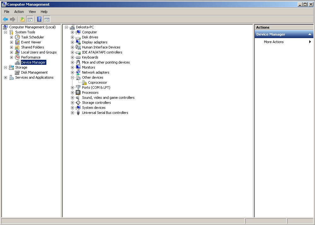Click the Local Users and Groups icon

coord(17,52)
